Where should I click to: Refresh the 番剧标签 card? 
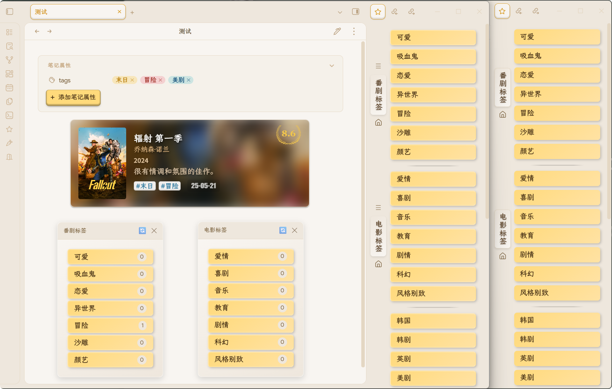coord(142,231)
